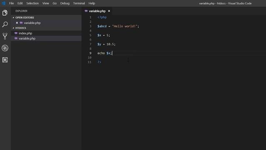Screen dimensions: 266x150
Task: Collapse the Open Editors section
Action: 13,17
